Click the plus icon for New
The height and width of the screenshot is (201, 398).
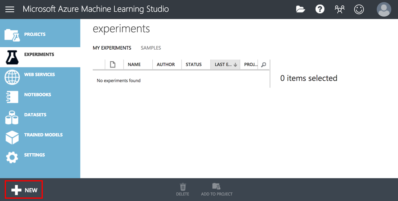16,190
